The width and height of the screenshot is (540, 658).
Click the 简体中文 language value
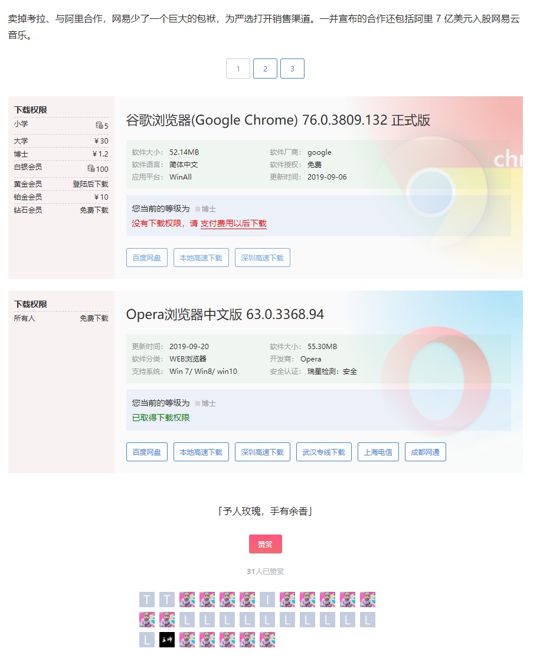(184, 165)
